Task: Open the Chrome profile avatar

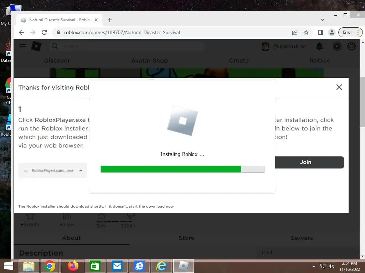Action: (x=332, y=32)
